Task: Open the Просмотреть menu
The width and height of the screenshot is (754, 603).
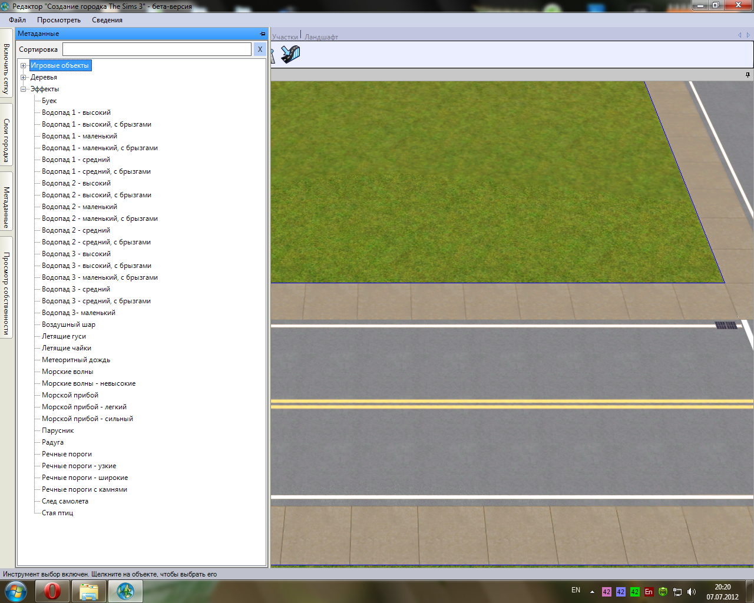Action: (x=59, y=20)
